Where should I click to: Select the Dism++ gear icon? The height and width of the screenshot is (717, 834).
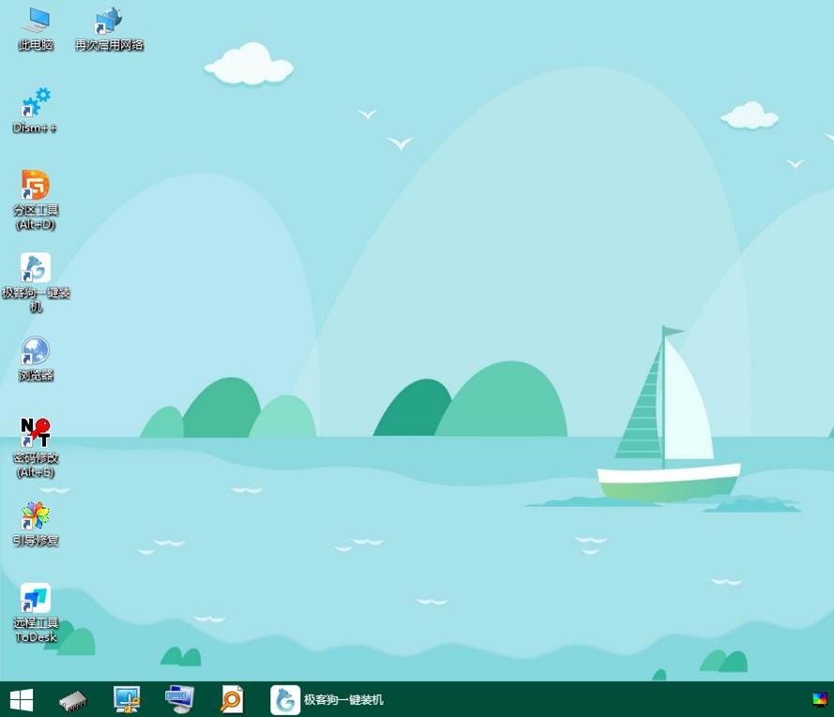[x=36, y=103]
